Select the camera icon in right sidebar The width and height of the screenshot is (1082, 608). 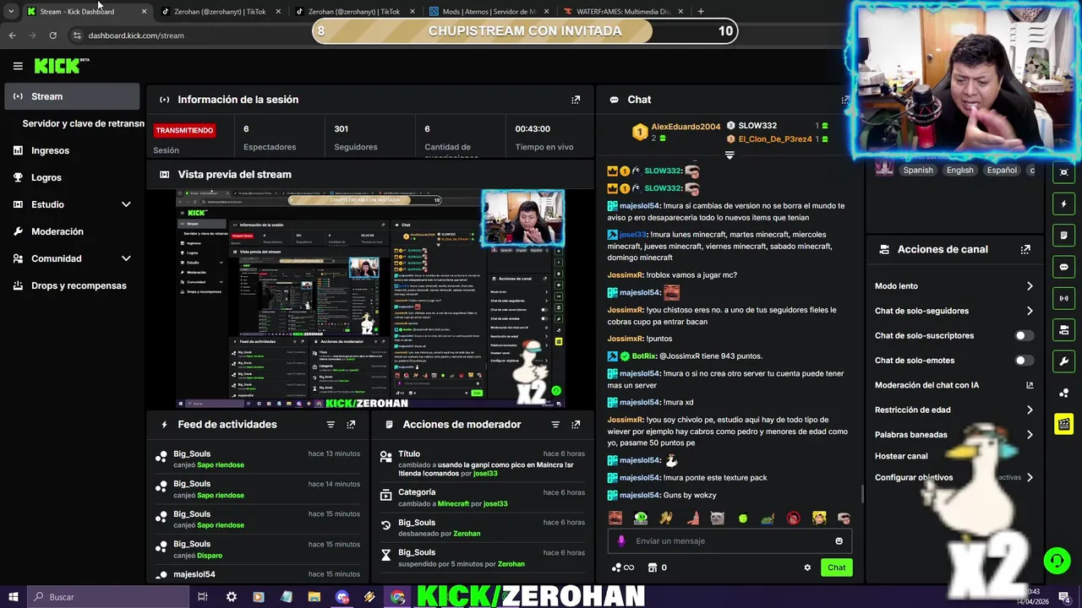[1063, 329]
